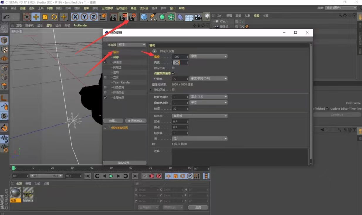
Task: Click Render View clapperboard icon
Action: coord(114,17)
